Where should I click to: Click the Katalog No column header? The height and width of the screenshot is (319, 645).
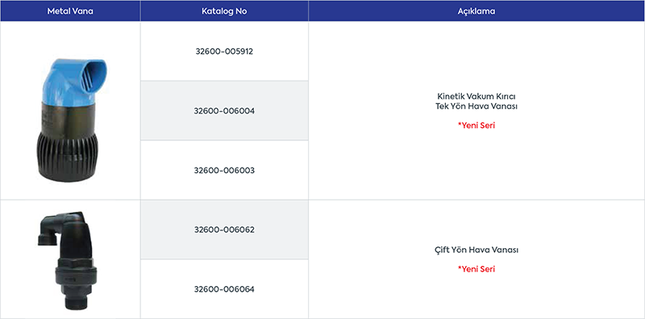[224, 11]
